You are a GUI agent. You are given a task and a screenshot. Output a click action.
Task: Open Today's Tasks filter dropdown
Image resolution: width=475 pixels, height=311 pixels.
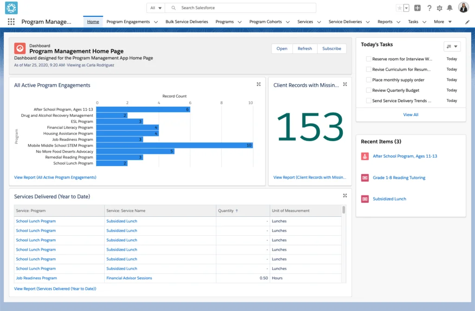point(452,46)
